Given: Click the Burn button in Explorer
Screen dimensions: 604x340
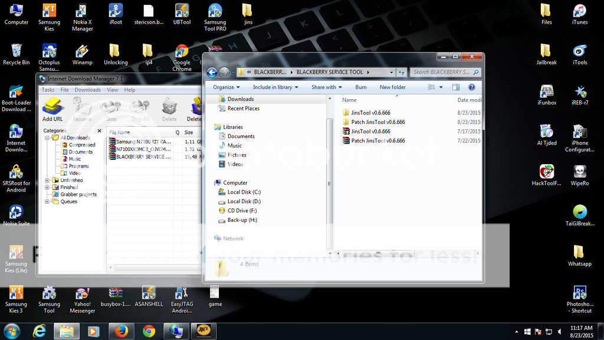Looking at the screenshot, I should [x=360, y=87].
